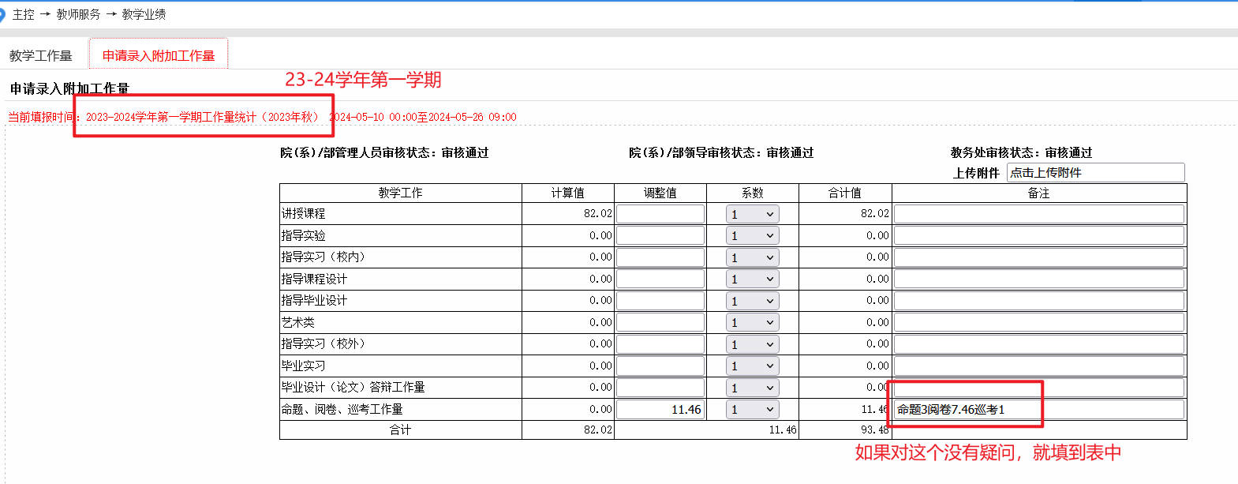The image size is (1238, 484).
Task: Open the 系数 dropdown for 指导实验
Action: [753, 235]
